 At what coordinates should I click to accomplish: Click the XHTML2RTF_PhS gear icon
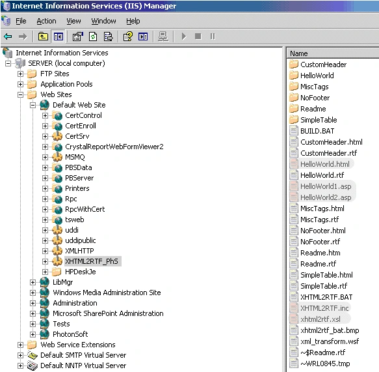[57, 261]
